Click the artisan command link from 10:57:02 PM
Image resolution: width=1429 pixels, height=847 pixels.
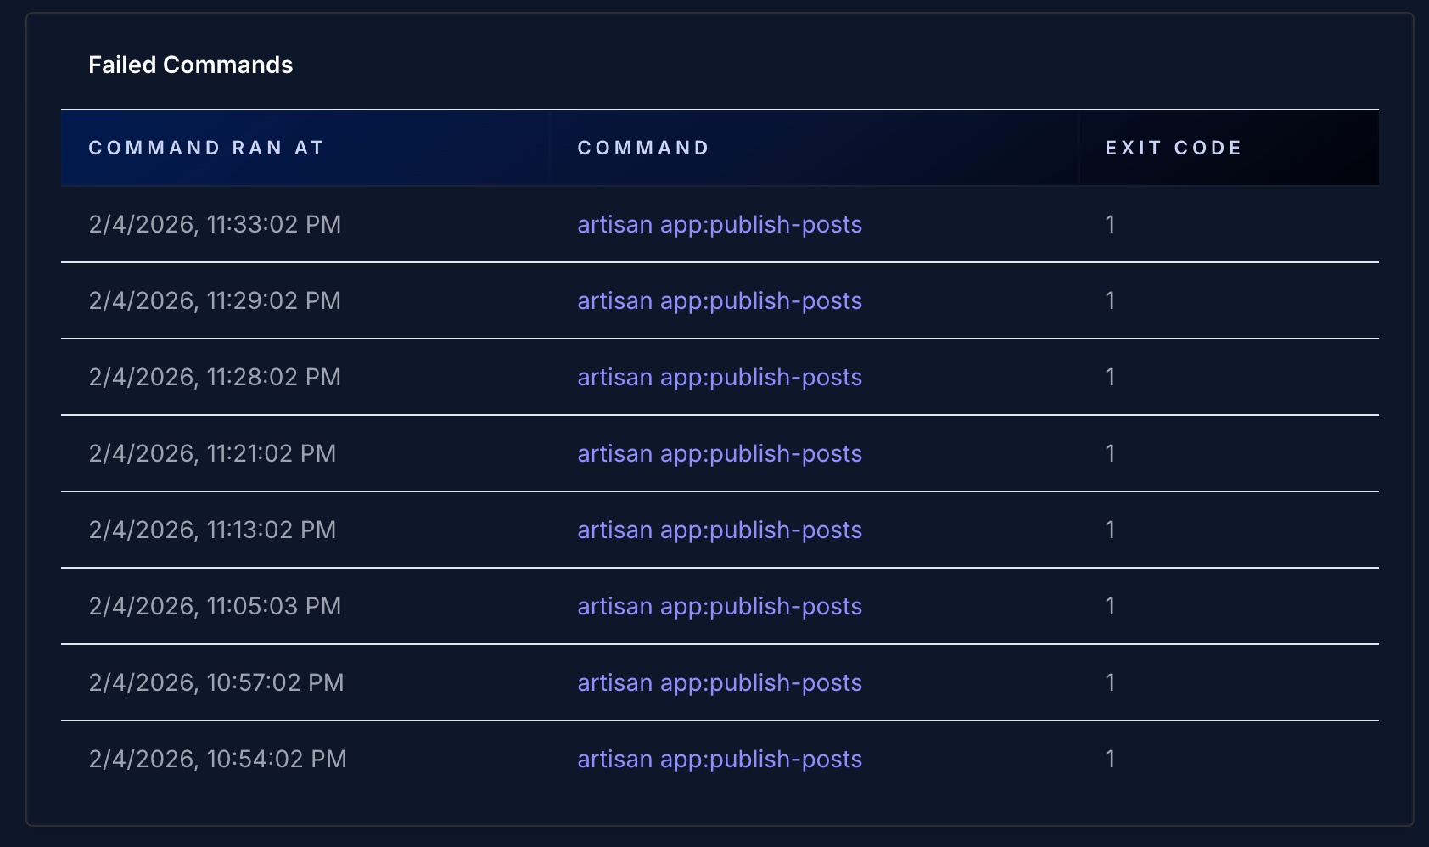tap(719, 682)
